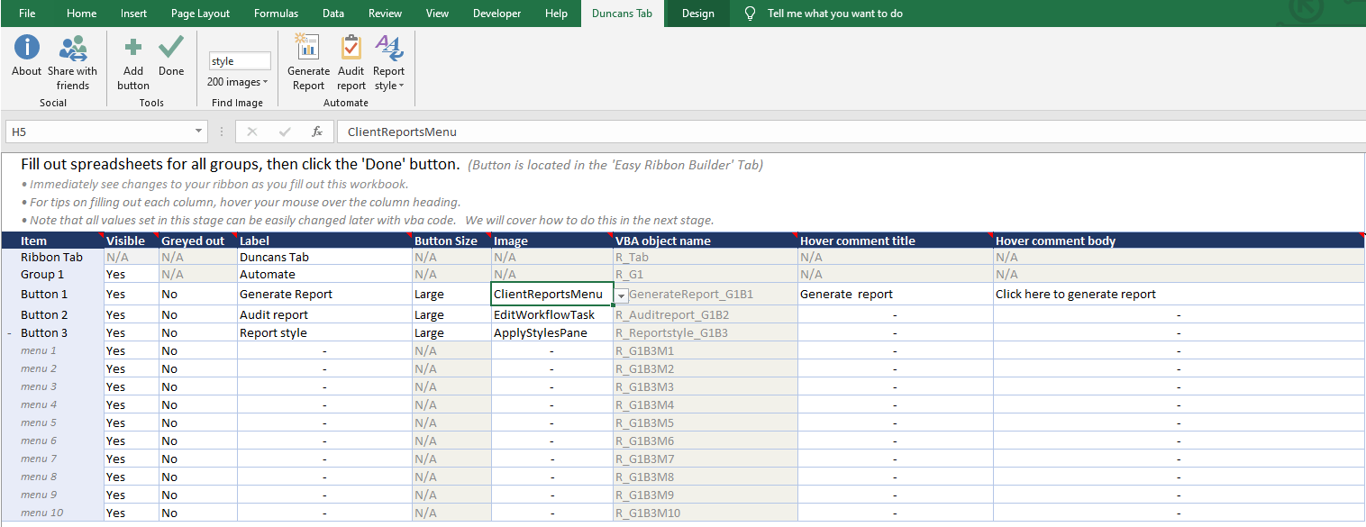Open the Report style tool
The height and width of the screenshot is (527, 1366).
point(388,63)
